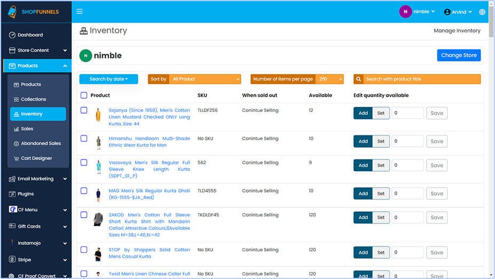Expand the Gift Cards chevron
The image size is (495, 279).
click(x=65, y=227)
